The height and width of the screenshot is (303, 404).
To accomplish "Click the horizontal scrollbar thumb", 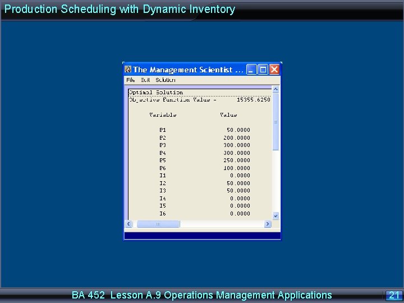I will pyautogui.click(x=158, y=224).
